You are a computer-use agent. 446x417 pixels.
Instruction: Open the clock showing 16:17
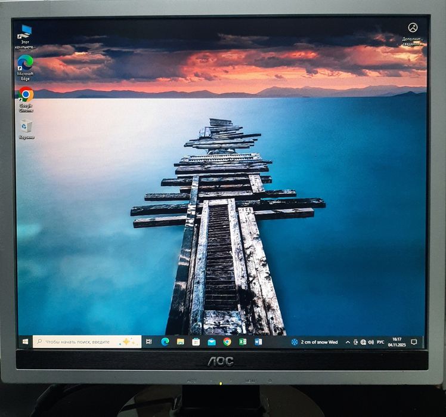tap(397, 342)
